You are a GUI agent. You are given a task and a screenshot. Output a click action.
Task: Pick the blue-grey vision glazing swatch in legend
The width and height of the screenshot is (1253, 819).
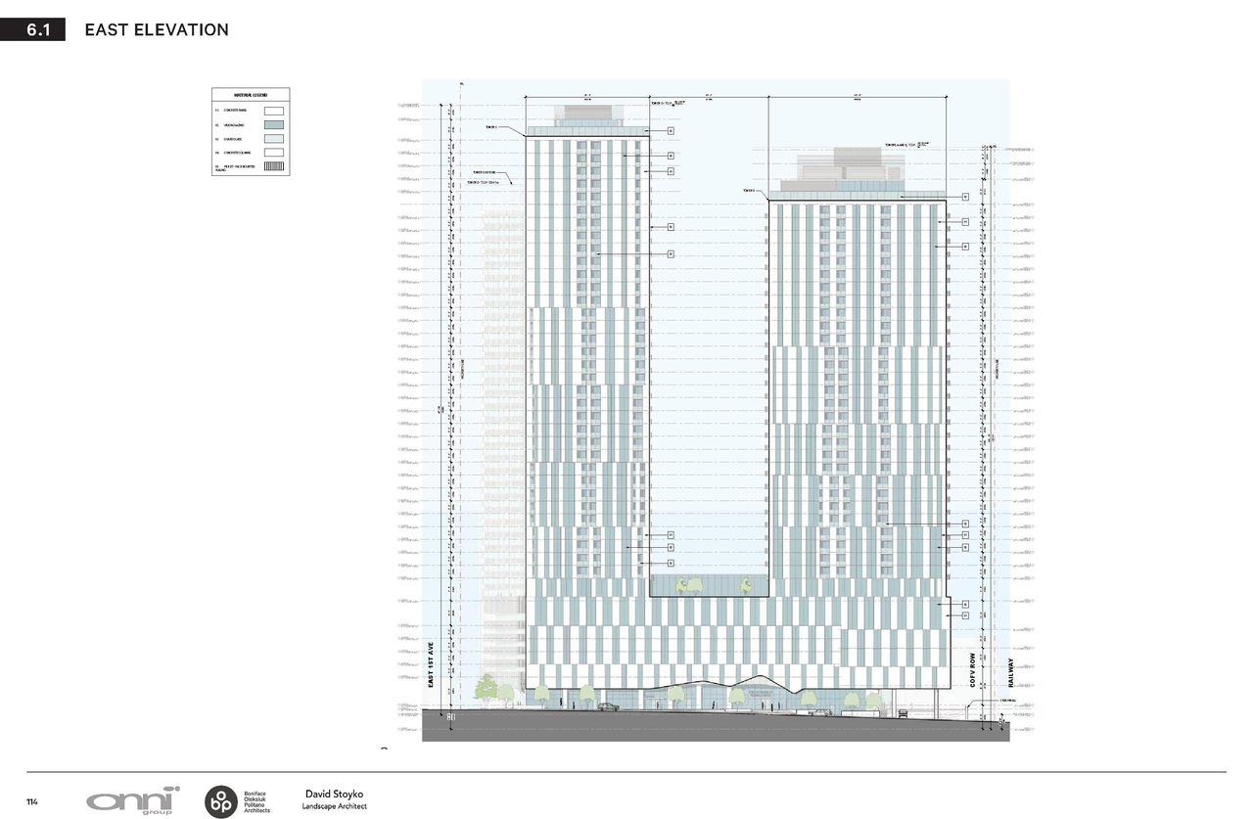pyautogui.click(x=273, y=125)
